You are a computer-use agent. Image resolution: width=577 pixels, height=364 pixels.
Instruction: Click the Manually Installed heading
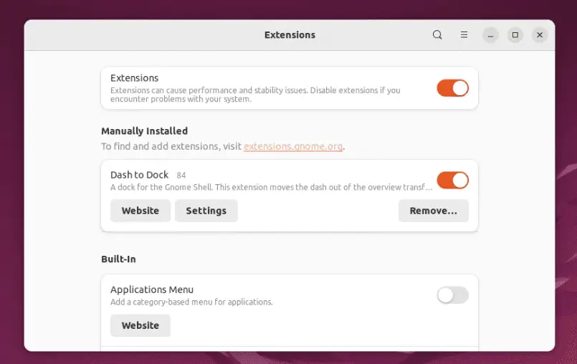[x=145, y=131]
